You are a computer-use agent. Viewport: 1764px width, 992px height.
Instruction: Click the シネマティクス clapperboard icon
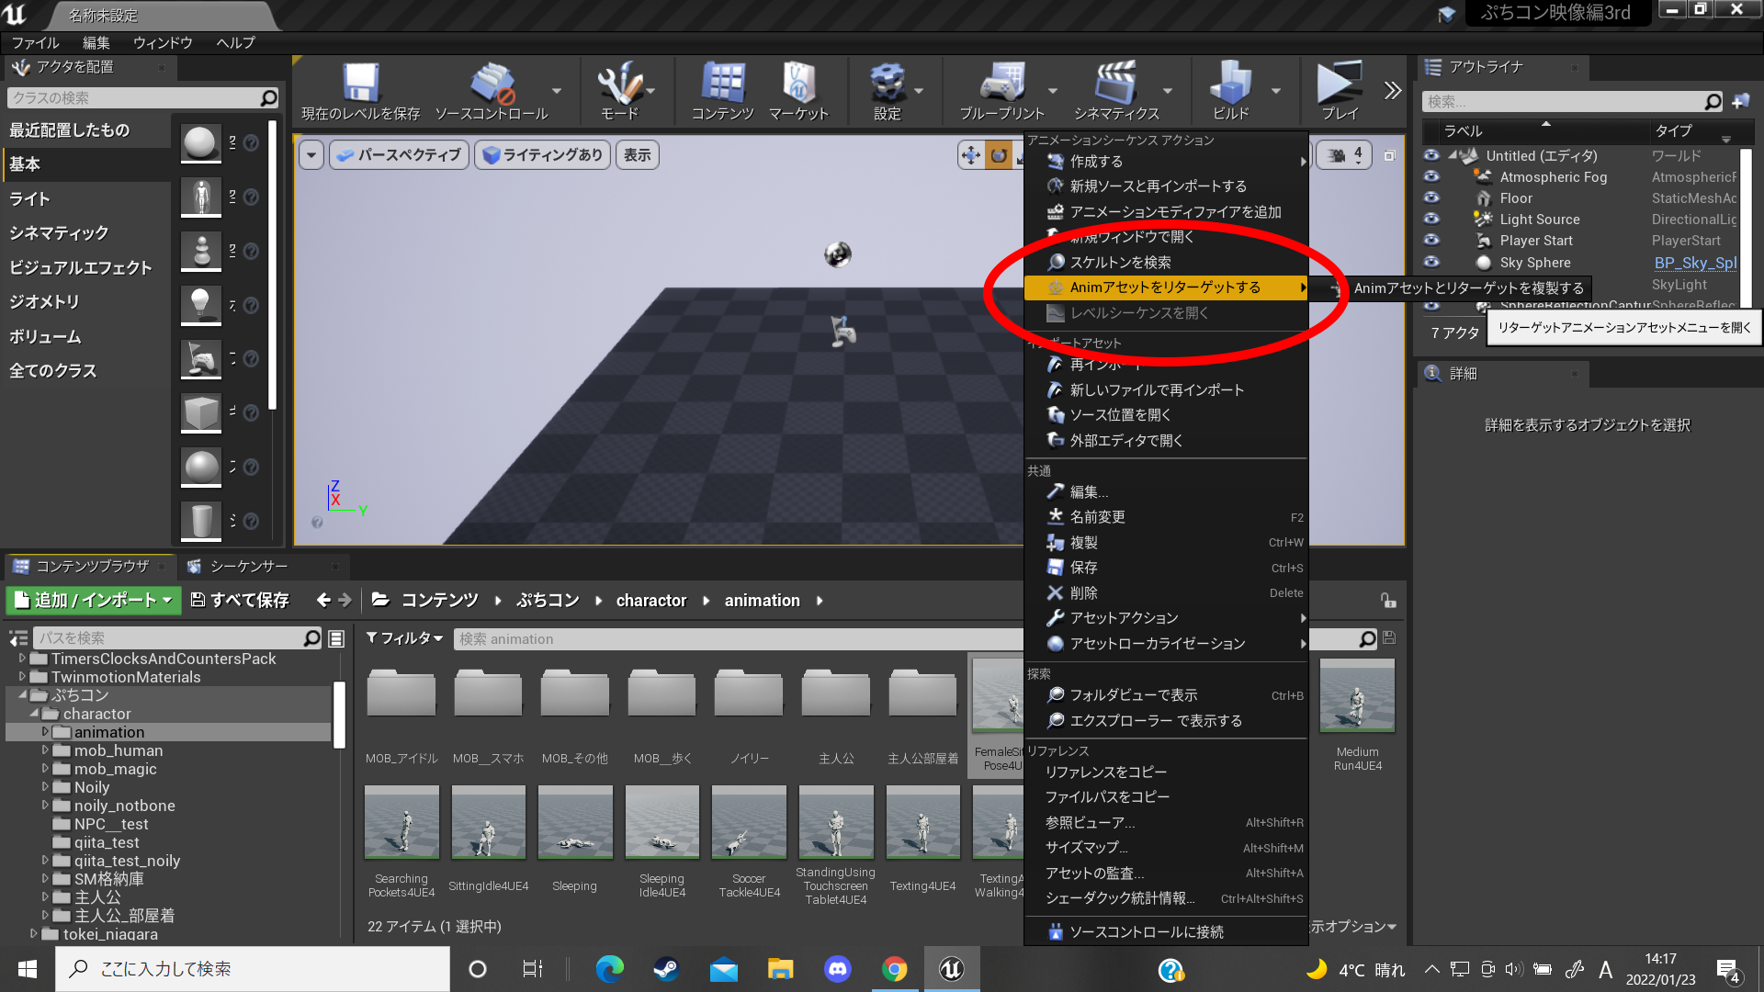(1116, 84)
